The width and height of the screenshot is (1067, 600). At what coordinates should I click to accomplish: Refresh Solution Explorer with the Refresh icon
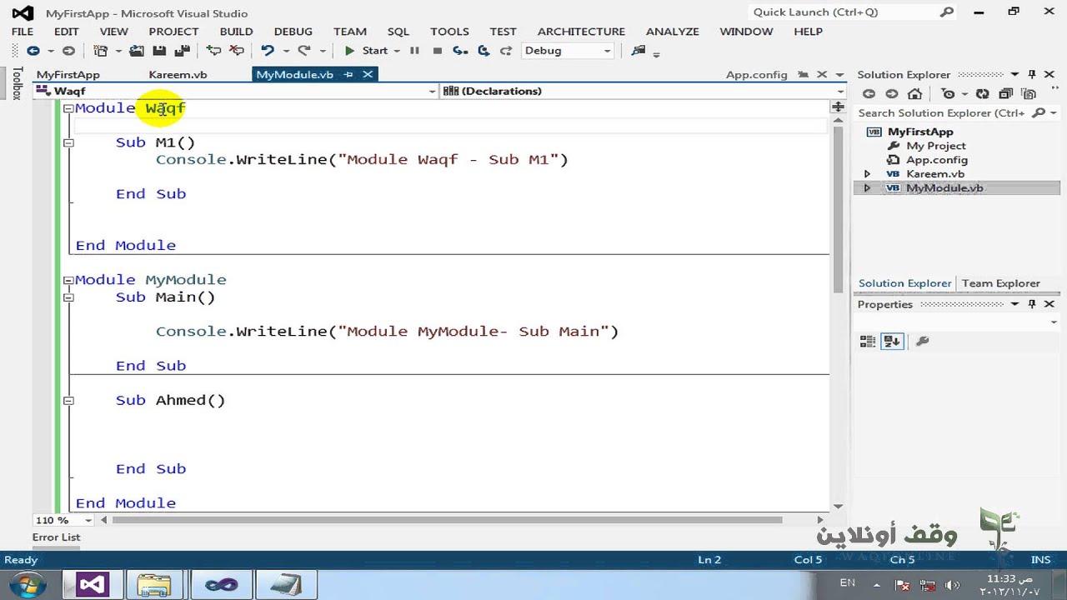pyautogui.click(x=983, y=94)
